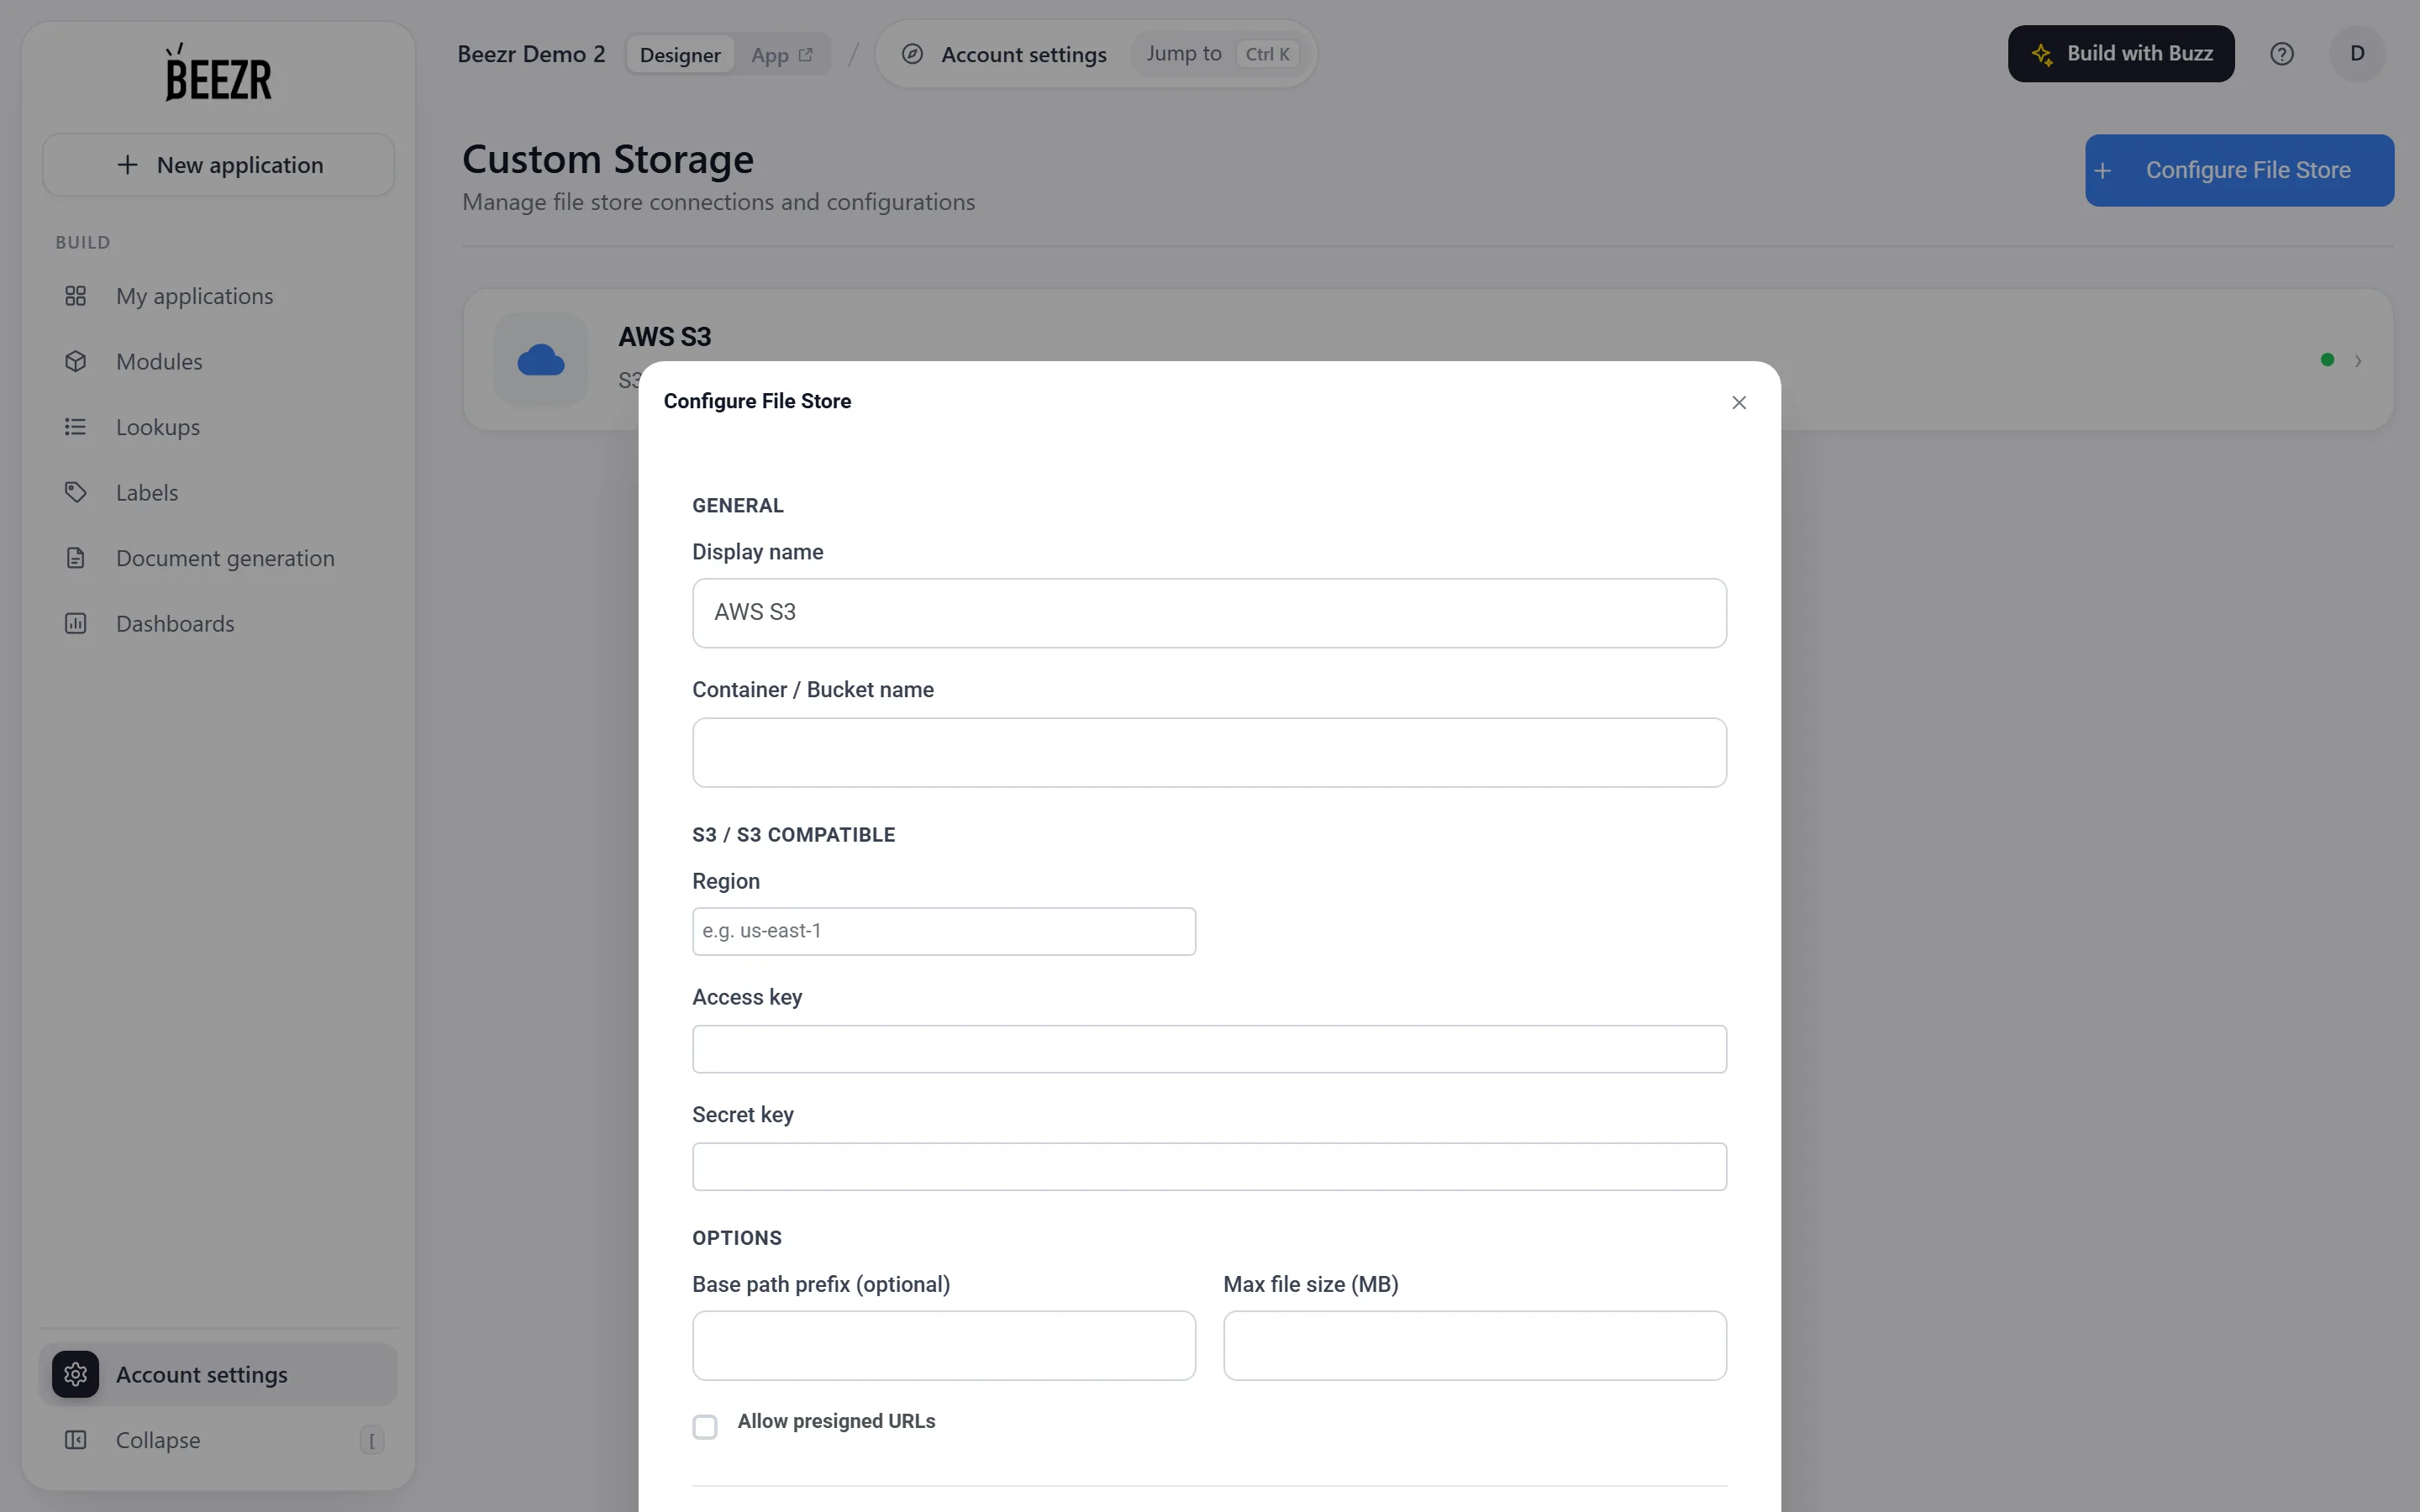Enable Allow presigned URLs checkbox

[705, 1426]
